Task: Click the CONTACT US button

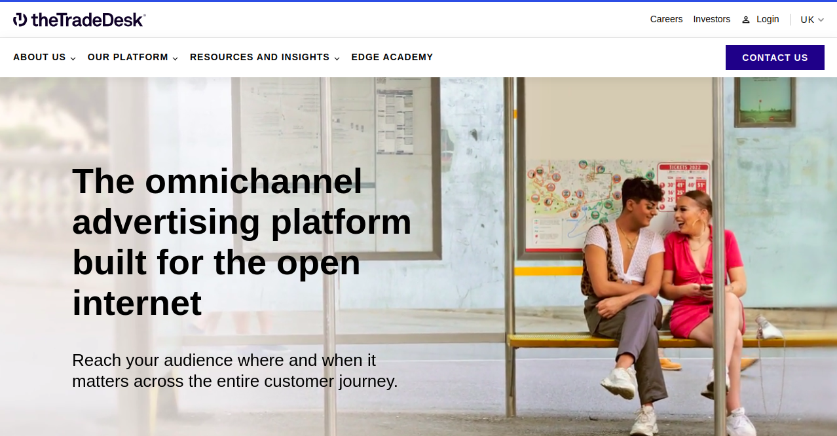Action: point(775,57)
